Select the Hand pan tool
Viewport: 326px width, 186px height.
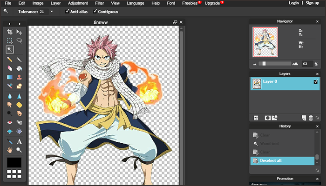point(10,150)
